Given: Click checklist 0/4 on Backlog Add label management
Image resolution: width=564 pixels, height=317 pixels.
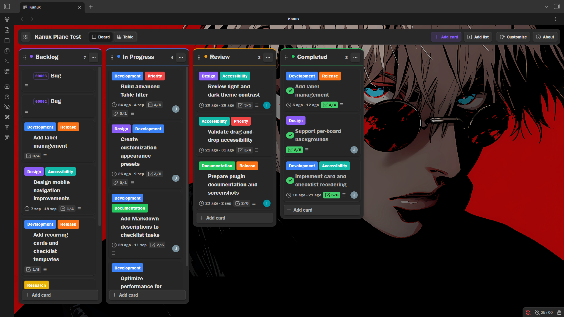Looking at the screenshot, I should pos(33,156).
